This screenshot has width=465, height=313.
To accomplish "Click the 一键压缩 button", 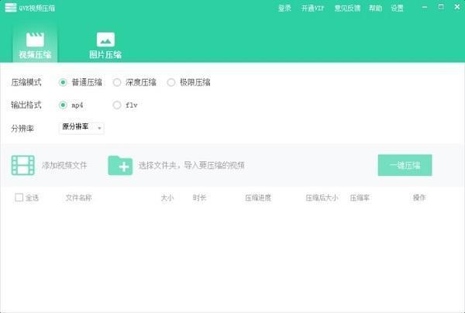I will 405,165.
